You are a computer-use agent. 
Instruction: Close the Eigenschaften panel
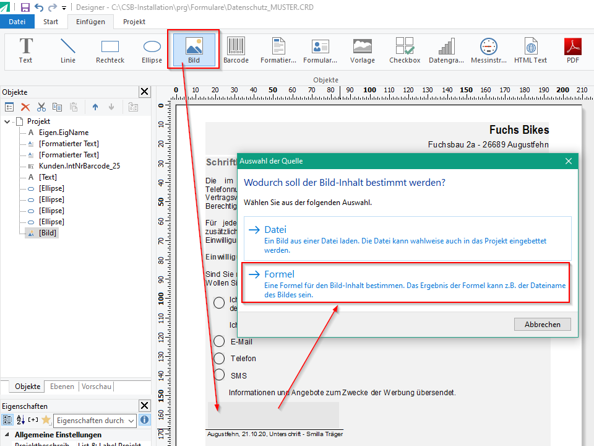tap(145, 406)
